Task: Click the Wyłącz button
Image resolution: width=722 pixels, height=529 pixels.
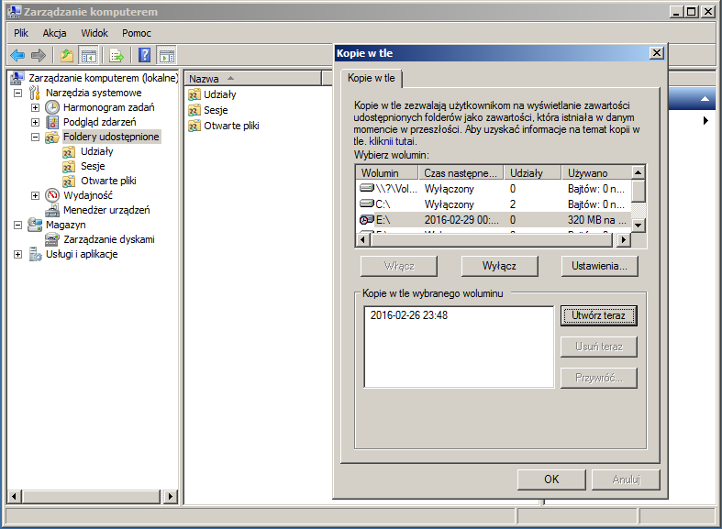Action: (499, 266)
